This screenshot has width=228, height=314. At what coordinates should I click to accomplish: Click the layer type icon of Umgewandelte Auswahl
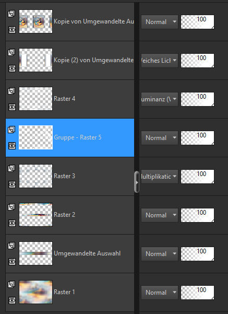tap(11, 246)
